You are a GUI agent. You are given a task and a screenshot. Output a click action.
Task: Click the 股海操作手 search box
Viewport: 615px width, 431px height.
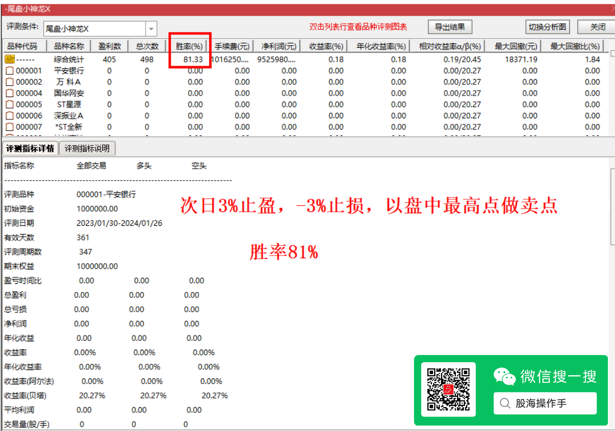coord(545,403)
